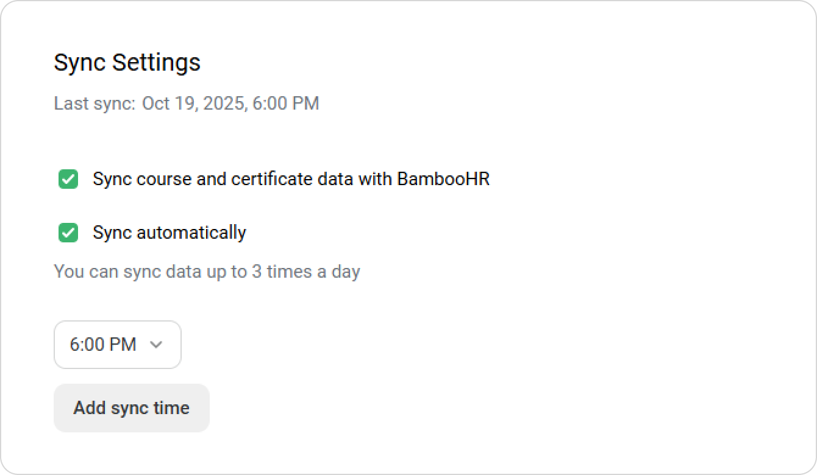Click the 'Sync automatically' label text
The height and width of the screenshot is (475, 817).
pos(169,233)
